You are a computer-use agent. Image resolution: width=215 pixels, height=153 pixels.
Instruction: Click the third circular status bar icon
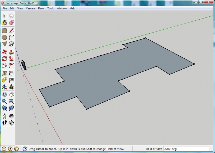pos(16,149)
